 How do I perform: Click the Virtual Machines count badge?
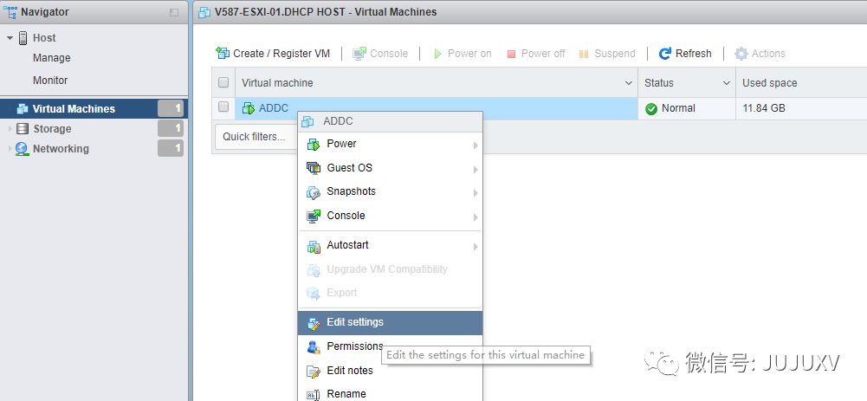tap(171, 109)
